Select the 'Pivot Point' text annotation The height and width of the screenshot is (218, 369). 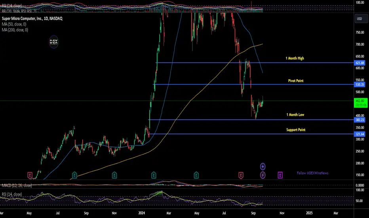pos(296,80)
